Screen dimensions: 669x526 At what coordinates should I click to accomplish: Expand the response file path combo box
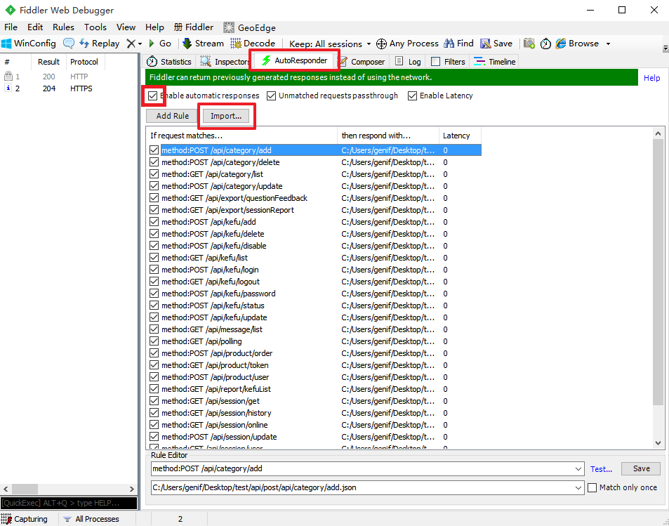pyautogui.click(x=579, y=487)
